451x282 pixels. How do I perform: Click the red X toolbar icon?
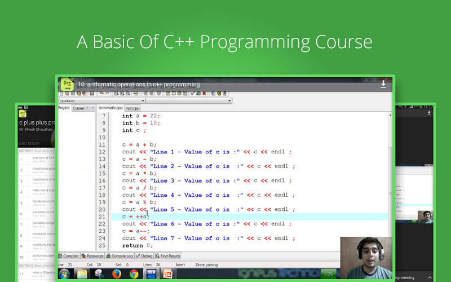(x=204, y=93)
